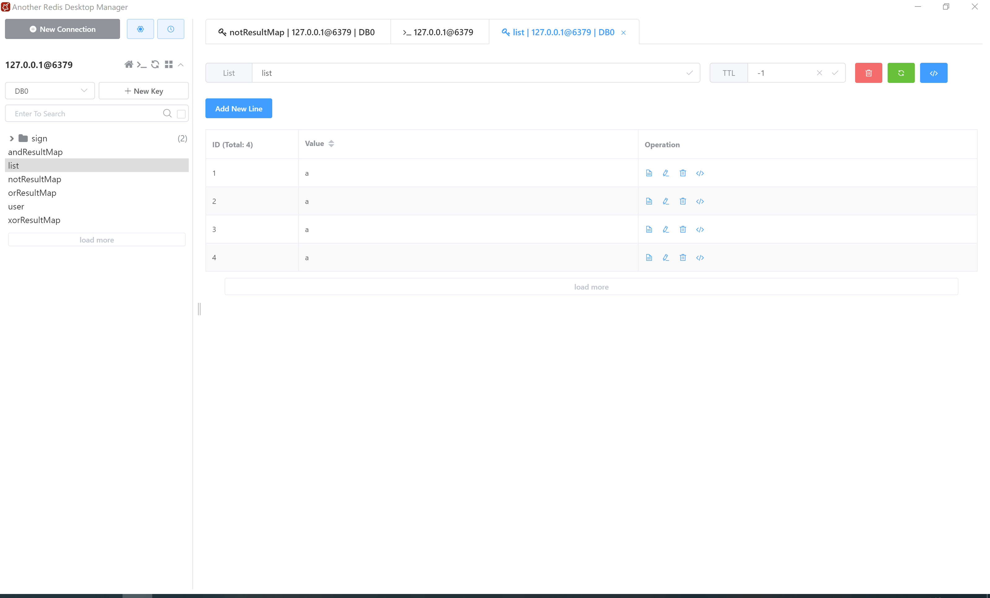This screenshot has width=990, height=598.
Task: Open the command log clock button
Action: click(171, 29)
